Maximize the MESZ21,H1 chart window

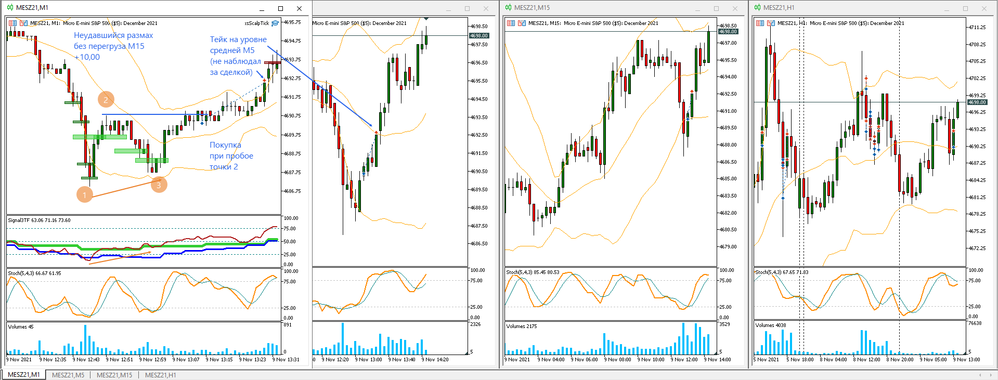coord(965,8)
